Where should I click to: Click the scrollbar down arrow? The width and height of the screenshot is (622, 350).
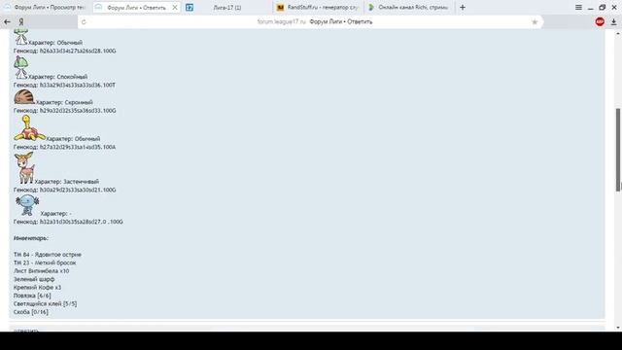[618, 328]
